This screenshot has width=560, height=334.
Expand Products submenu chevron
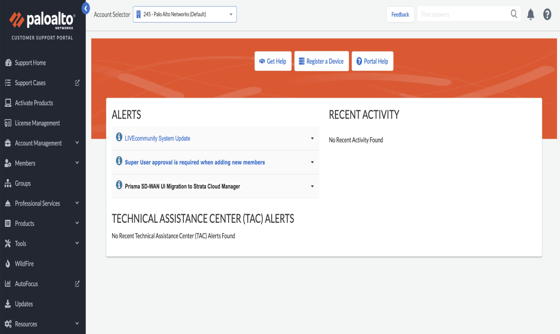tap(77, 223)
